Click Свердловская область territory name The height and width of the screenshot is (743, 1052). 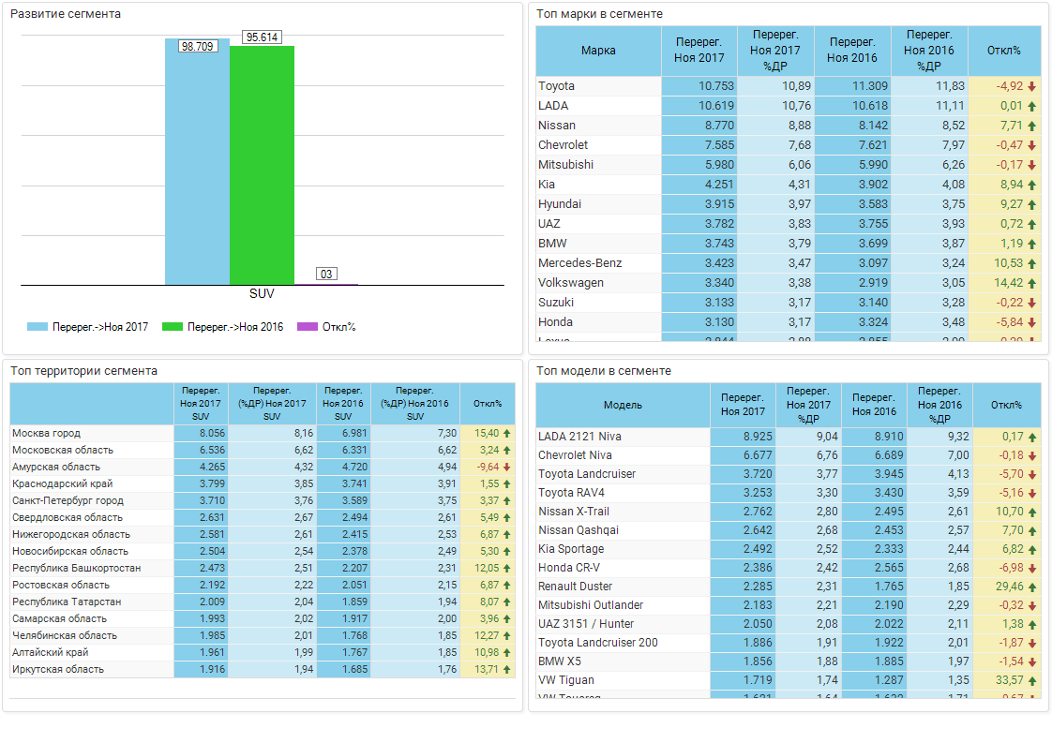tap(68, 518)
